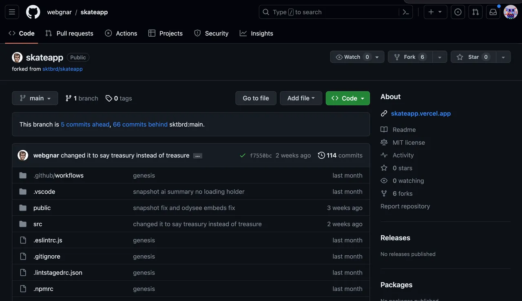Open the Watch notifications dropdown

point(357,57)
